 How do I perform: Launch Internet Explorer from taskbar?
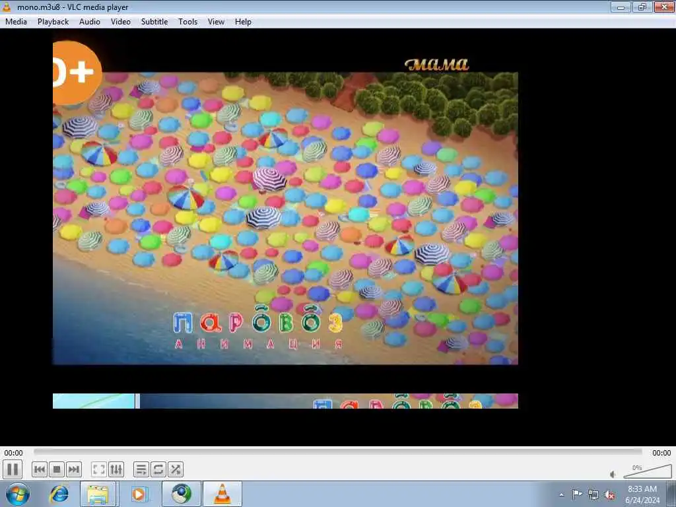59,494
